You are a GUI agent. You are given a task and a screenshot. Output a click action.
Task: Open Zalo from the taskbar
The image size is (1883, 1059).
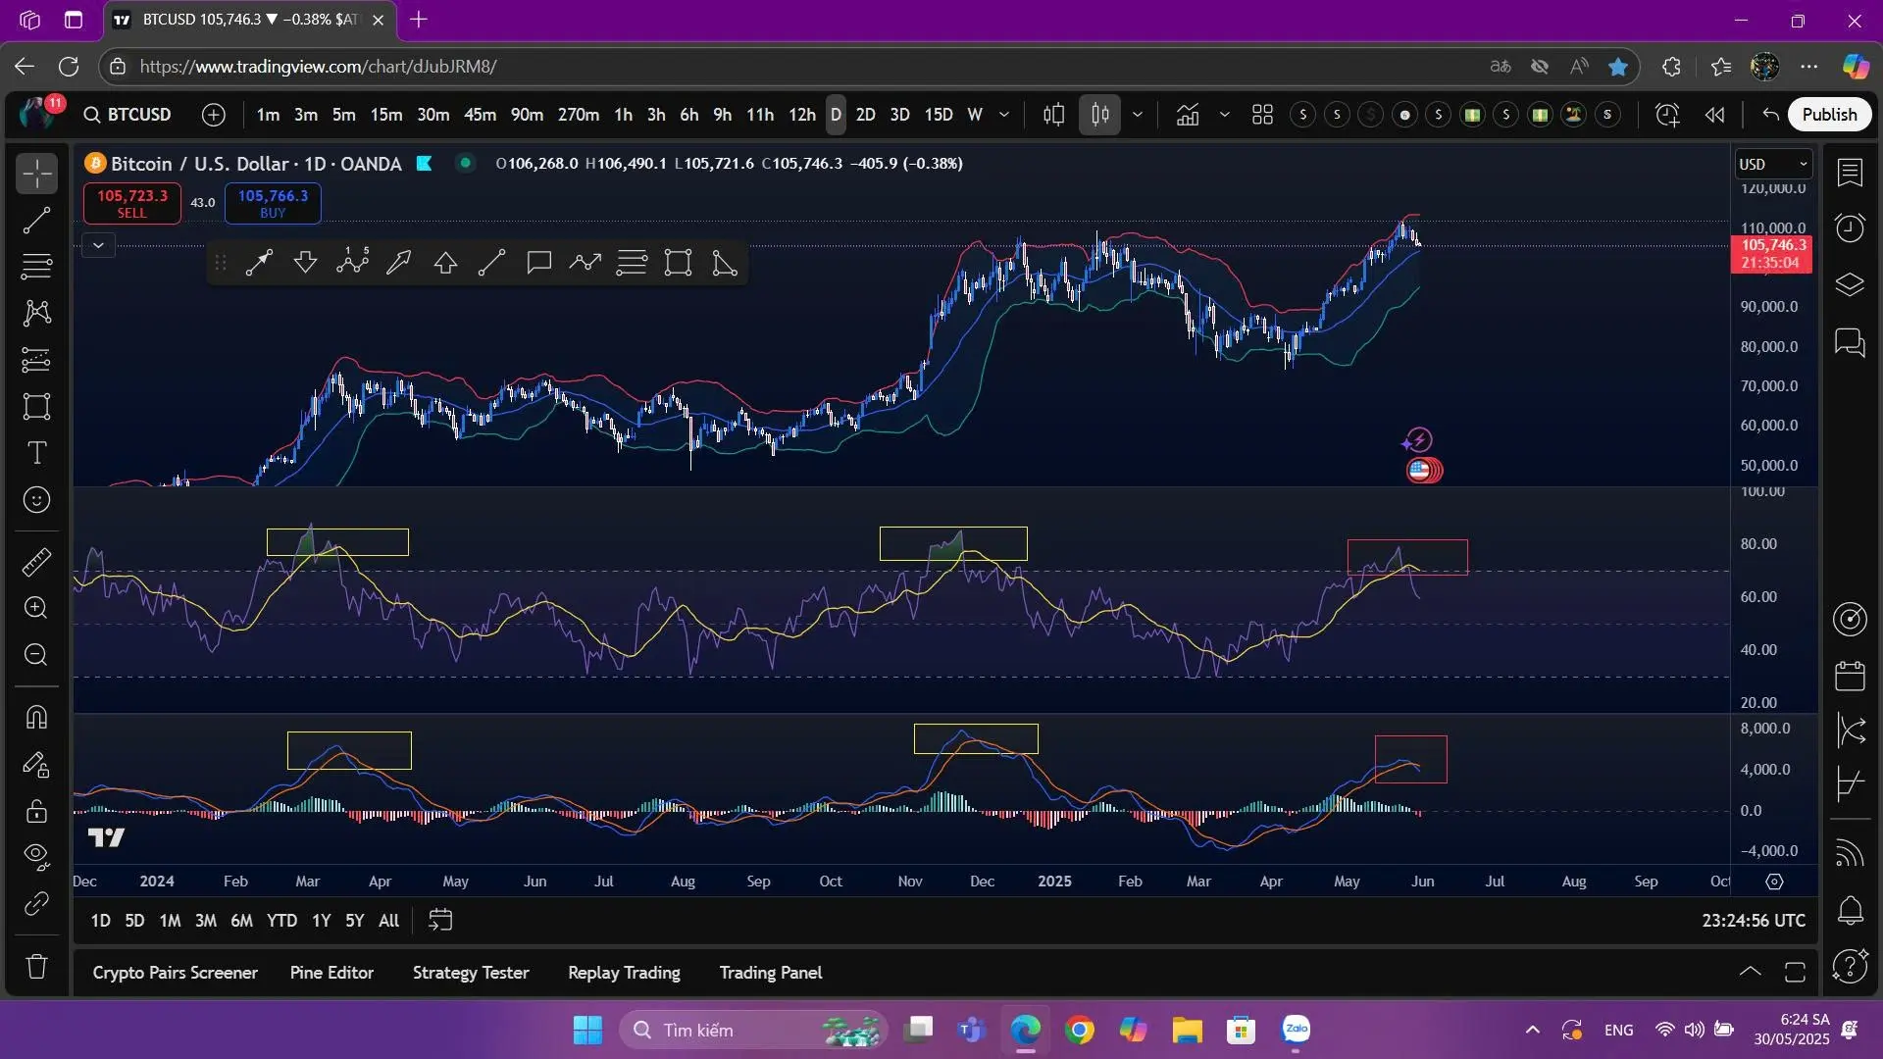[x=1296, y=1030]
